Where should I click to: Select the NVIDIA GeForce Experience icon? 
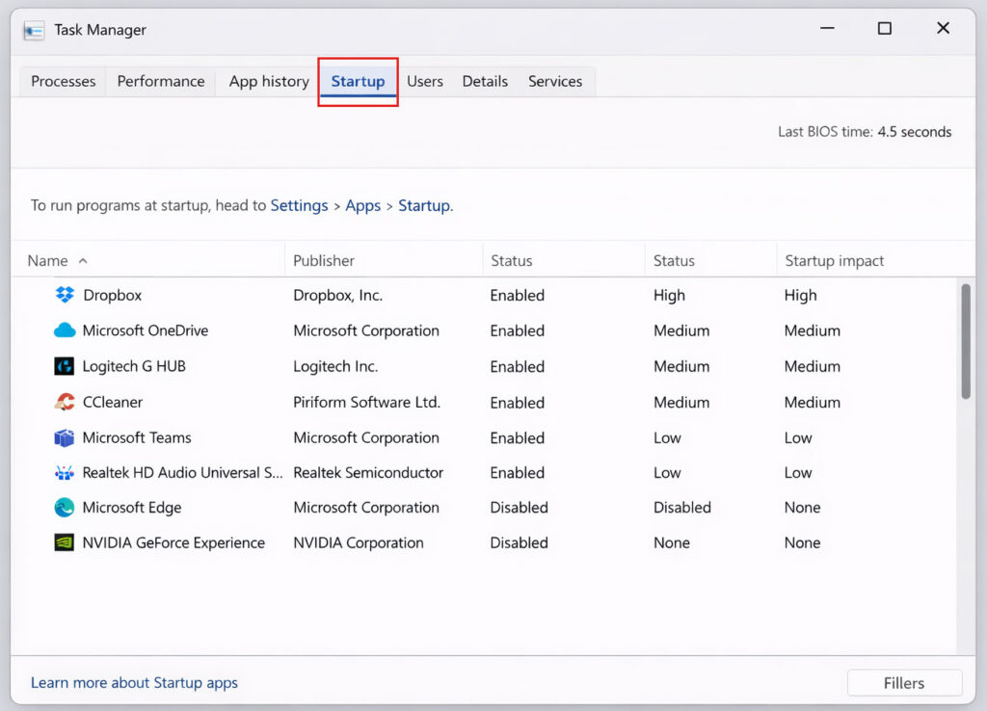tap(65, 542)
